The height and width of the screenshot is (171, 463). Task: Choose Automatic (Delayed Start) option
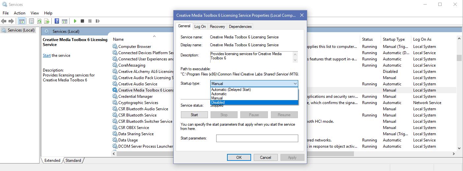(x=254, y=90)
